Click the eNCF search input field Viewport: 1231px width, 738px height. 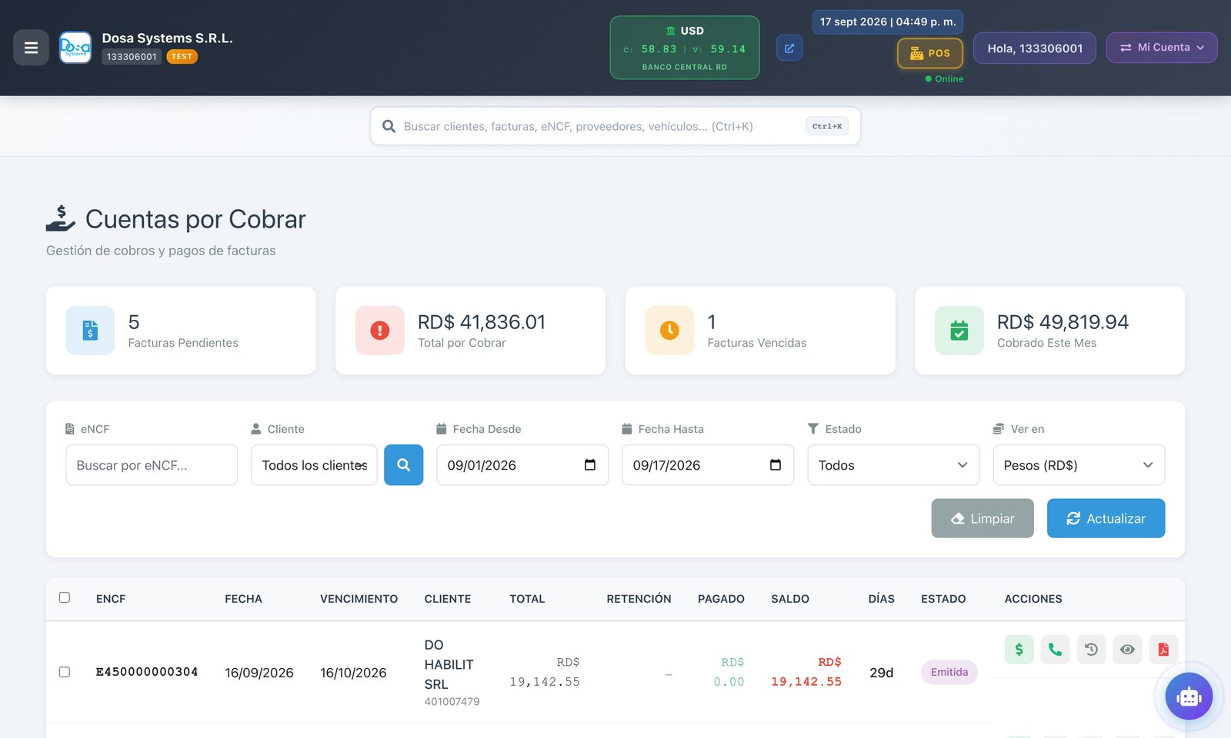(x=152, y=465)
